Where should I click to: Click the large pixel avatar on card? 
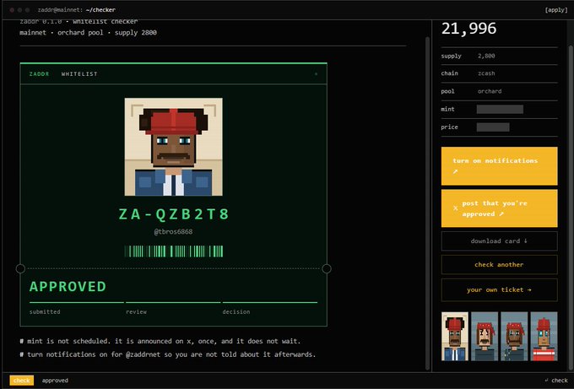(x=174, y=147)
